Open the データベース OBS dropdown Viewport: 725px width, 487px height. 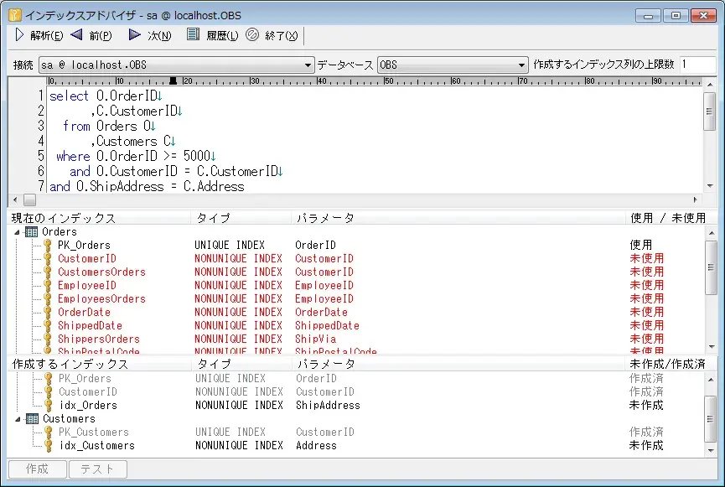pos(521,65)
